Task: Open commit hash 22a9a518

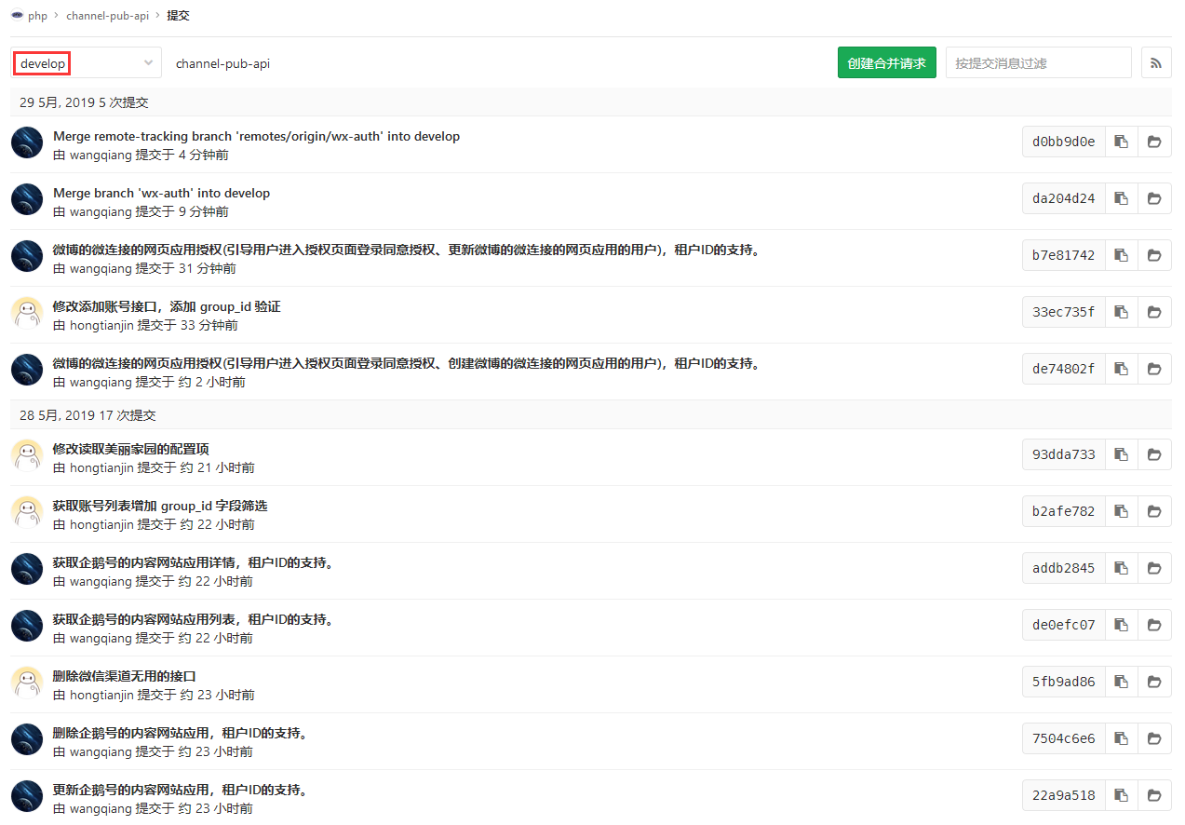Action: pos(1064,795)
